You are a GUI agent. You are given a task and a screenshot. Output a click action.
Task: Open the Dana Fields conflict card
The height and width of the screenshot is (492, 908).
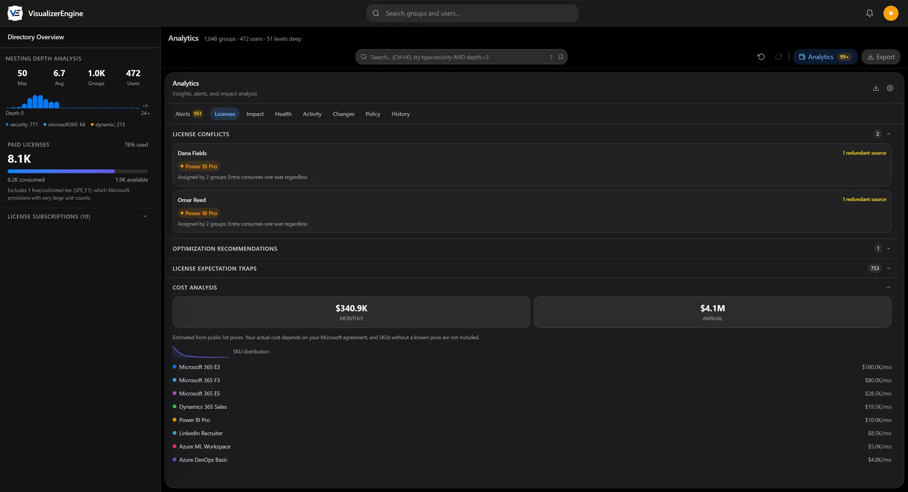pos(532,165)
